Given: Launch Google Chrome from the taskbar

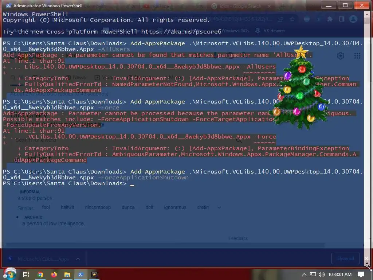Looking at the screenshot, I should click(40, 275).
